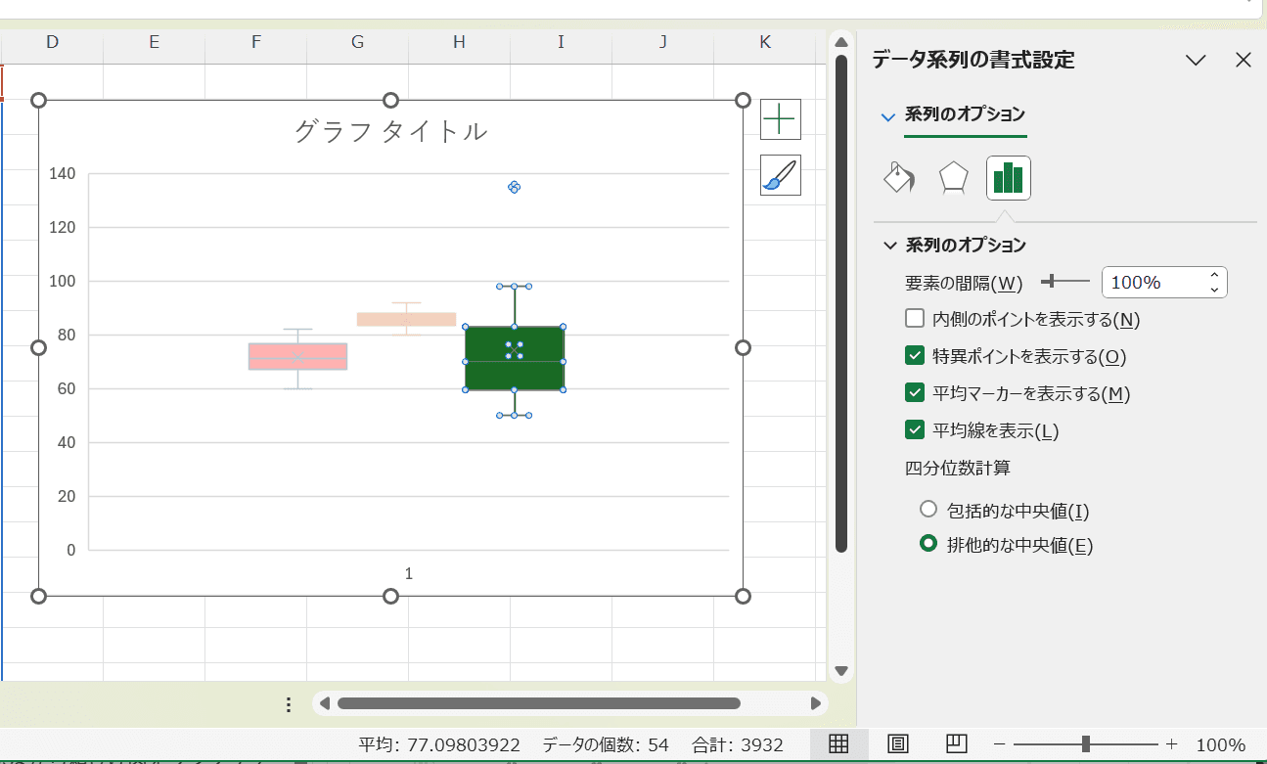Toggle 平均マーカーを表示する checkbox
Image resolution: width=1267 pixels, height=764 pixels.
click(915, 393)
